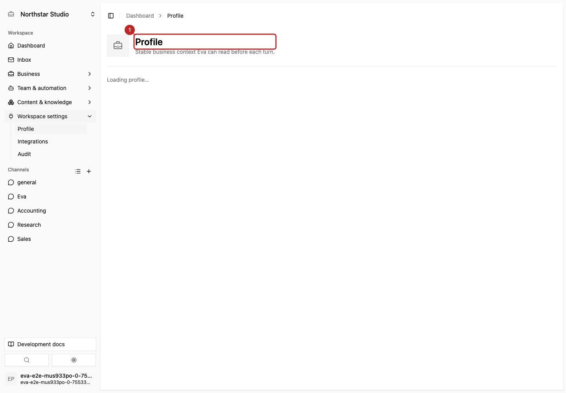
Task: Open the Eva channel
Action: click(50, 196)
